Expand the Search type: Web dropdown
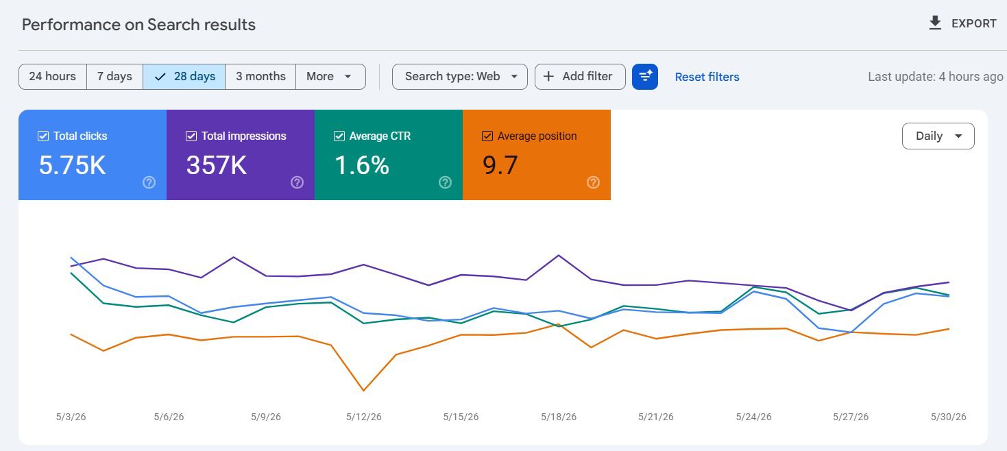This screenshot has height=451, width=1007. click(x=459, y=77)
